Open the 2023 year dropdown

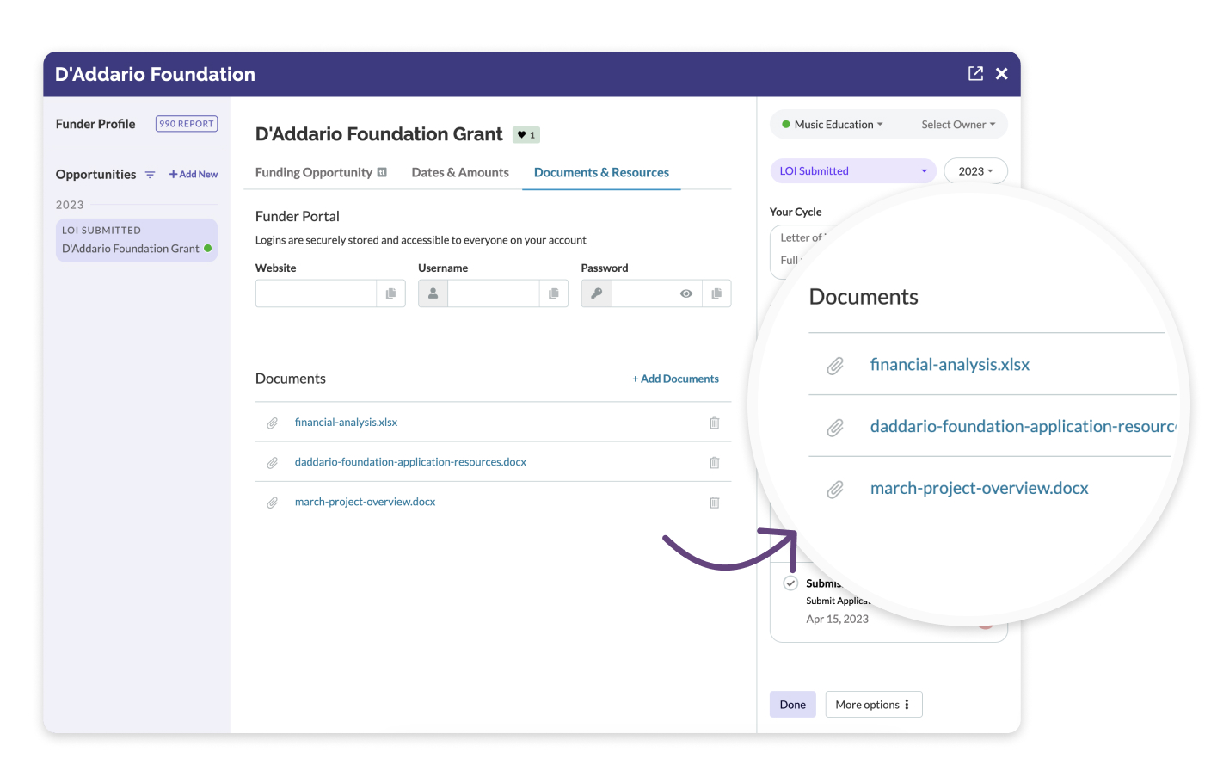pos(975,171)
